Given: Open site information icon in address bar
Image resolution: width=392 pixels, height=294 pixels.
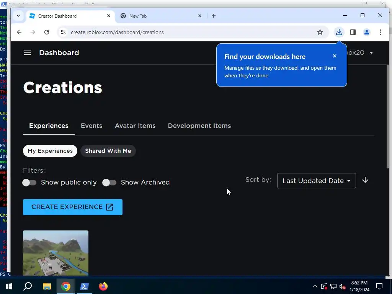Looking at the screenshot, I should pyautogui.click(x=63, y=32).
